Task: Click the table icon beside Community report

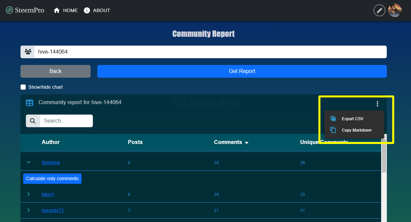Action: pyautogui.click(x=30, y=103)
